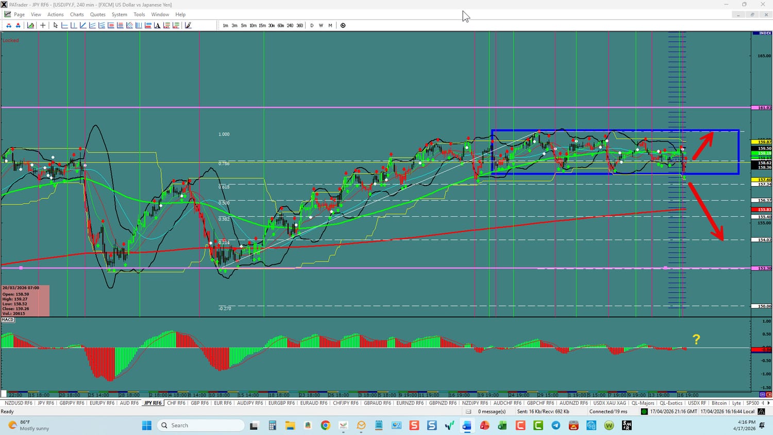The width and height of the screenshot is (773, 435).
Task: Select the arrow pointer tool
Action: (56, 25)
